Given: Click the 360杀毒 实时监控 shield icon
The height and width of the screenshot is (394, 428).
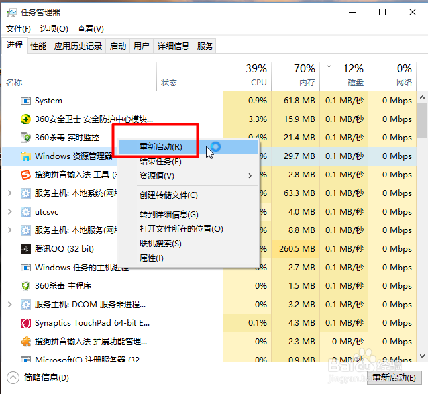Looking at the screenshot, I should coord(26,138).
